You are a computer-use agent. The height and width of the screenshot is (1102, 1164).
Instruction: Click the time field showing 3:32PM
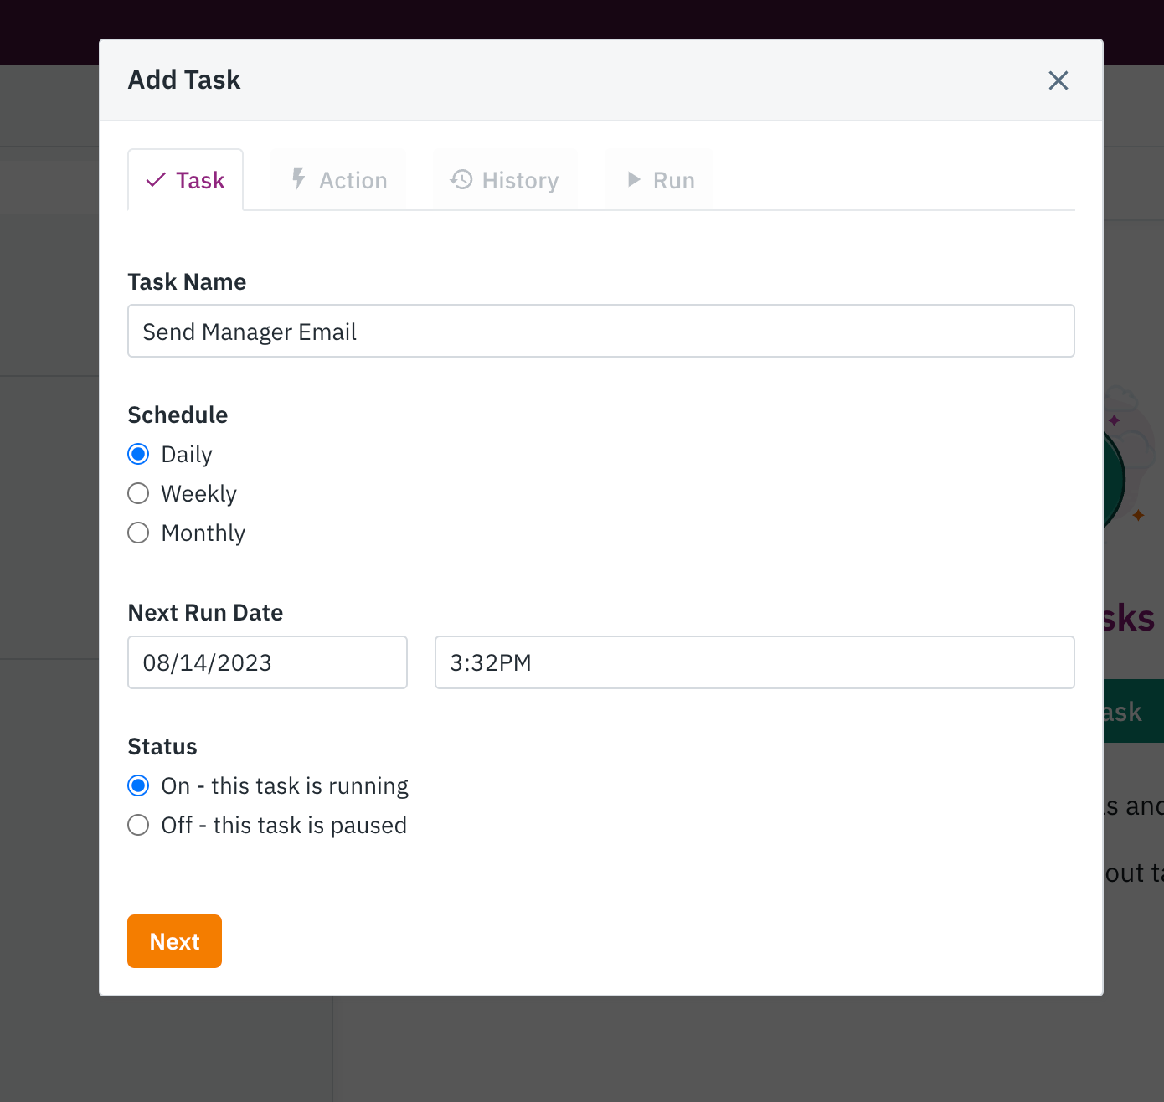pos(755,662)
